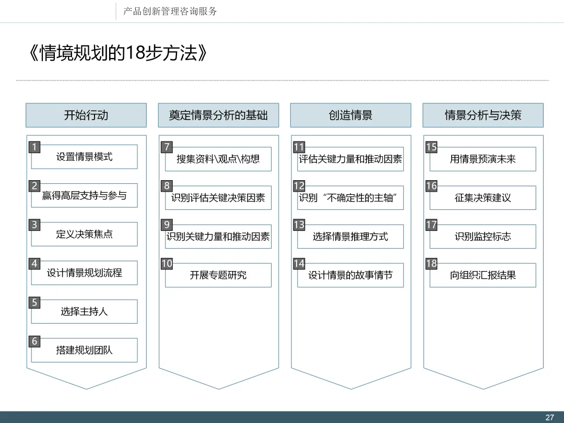
Task: Click the step box 搭建规划团队
Action: [84, 350]
